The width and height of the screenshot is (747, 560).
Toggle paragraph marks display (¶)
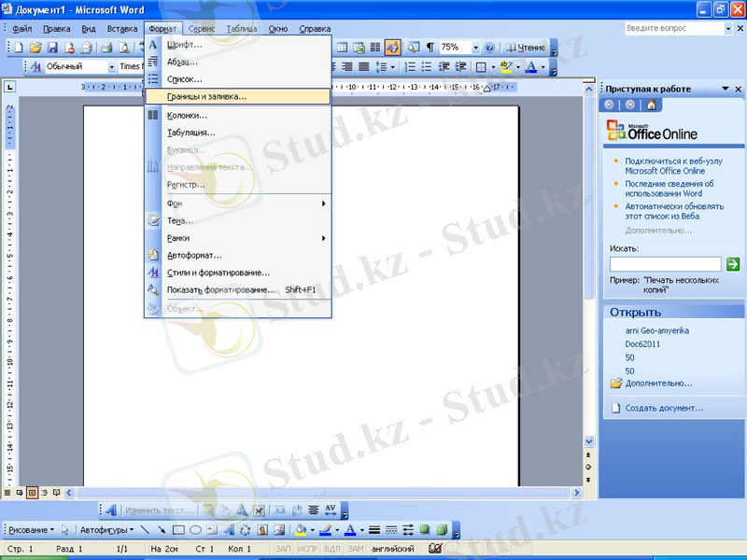tap(430, 48)
